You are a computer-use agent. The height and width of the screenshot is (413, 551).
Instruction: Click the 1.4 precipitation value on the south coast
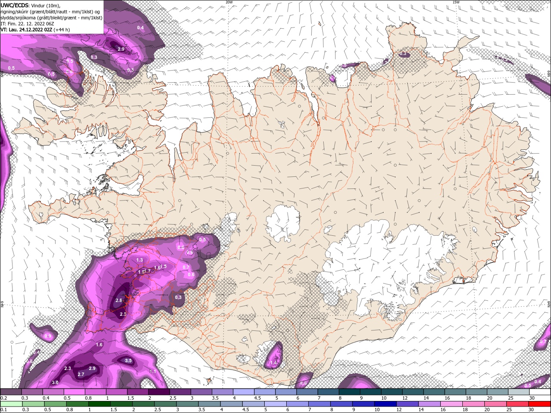pyautogui.click(x=274, y=363)
